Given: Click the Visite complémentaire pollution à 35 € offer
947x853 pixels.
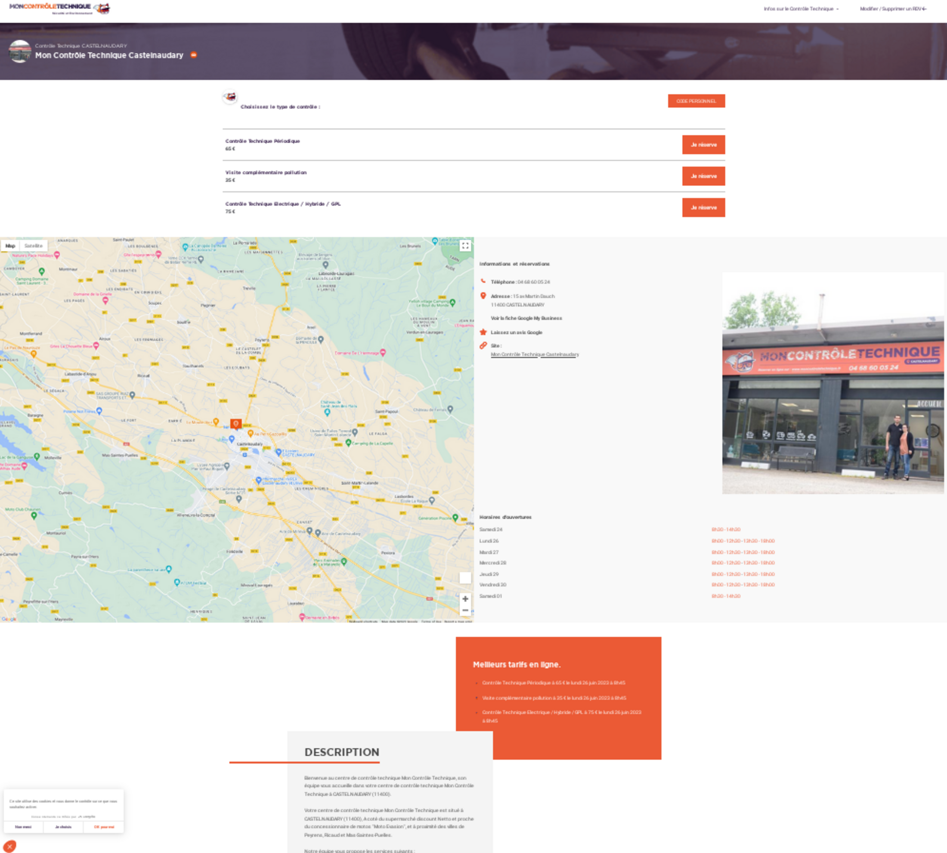Looking at the screenshot, I should [554, 698].
